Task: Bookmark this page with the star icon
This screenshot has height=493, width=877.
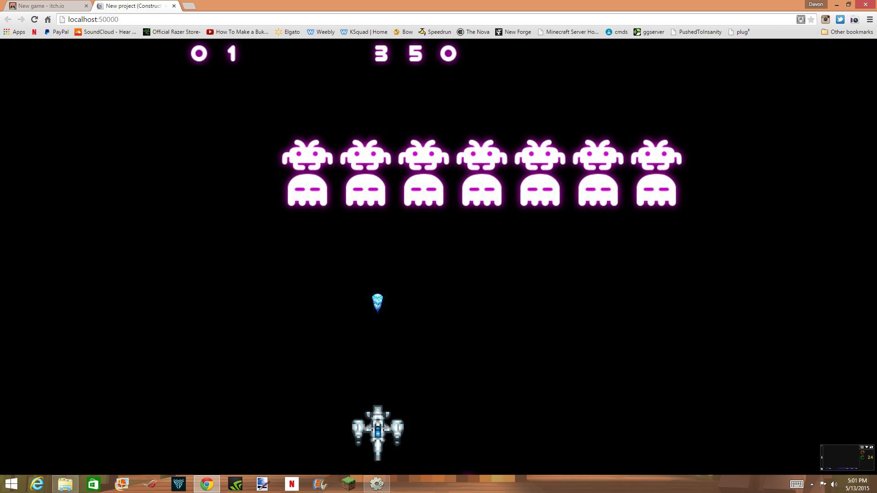Action: click(811, 19)
